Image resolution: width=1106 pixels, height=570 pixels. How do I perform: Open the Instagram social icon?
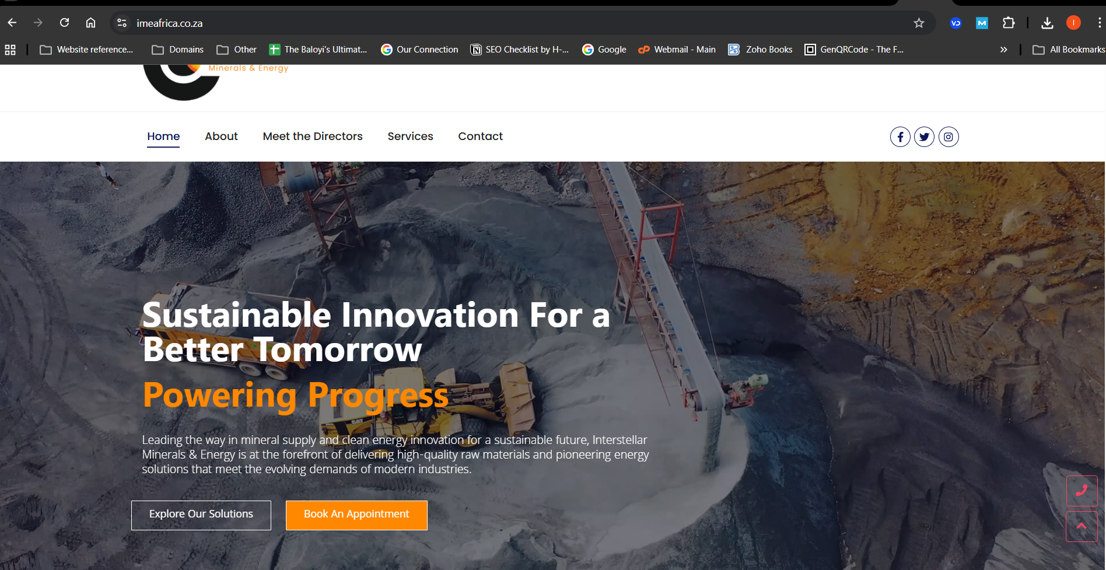(x=949, y=137)
